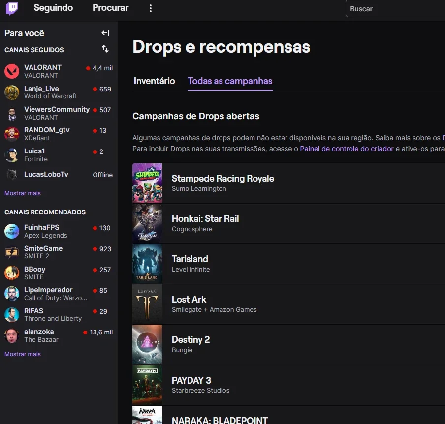Open the Seguindo navigation link
The height and width of the screenshot is (424, 445).
coord(53,8)
